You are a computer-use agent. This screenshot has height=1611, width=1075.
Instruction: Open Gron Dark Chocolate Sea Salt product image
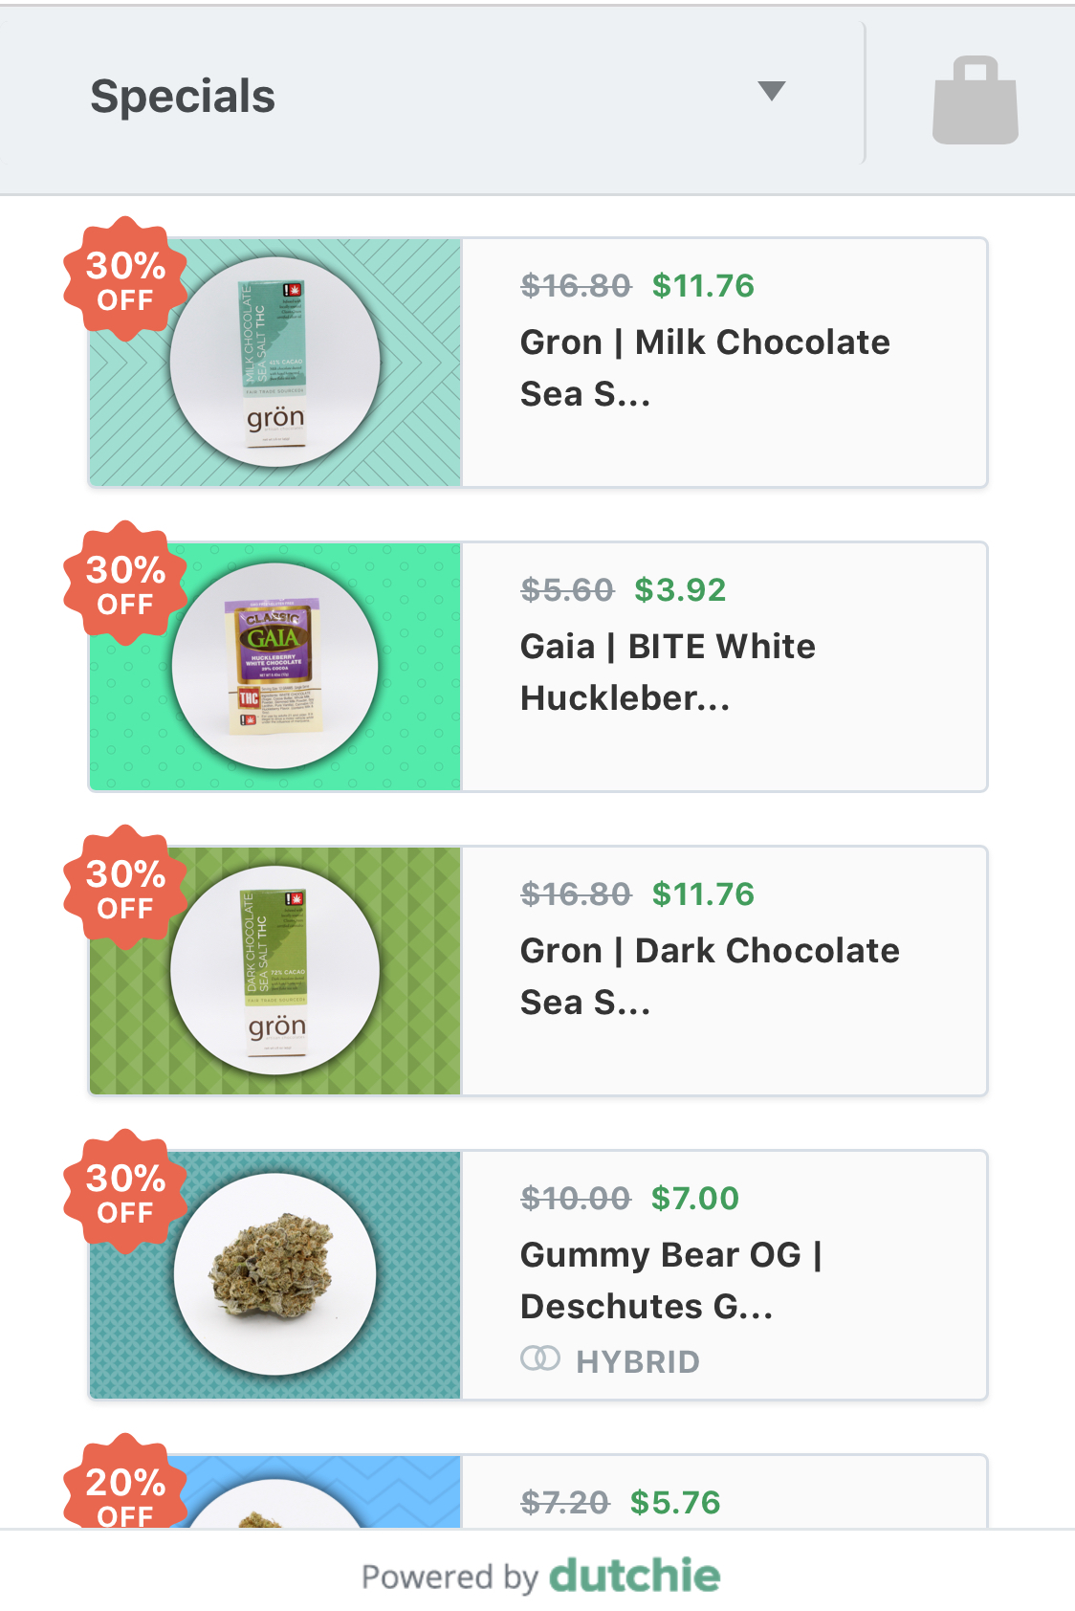(275, 971)
